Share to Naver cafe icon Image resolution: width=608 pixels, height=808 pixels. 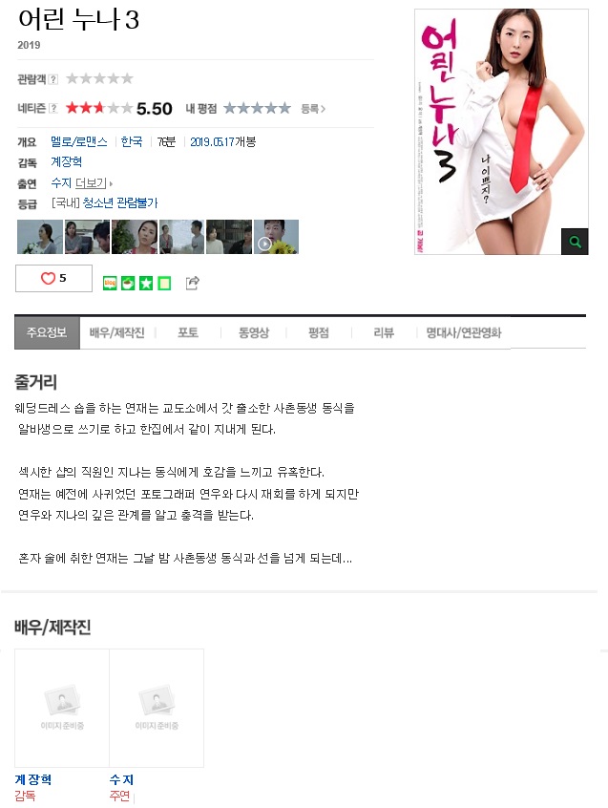coord(128,283)
